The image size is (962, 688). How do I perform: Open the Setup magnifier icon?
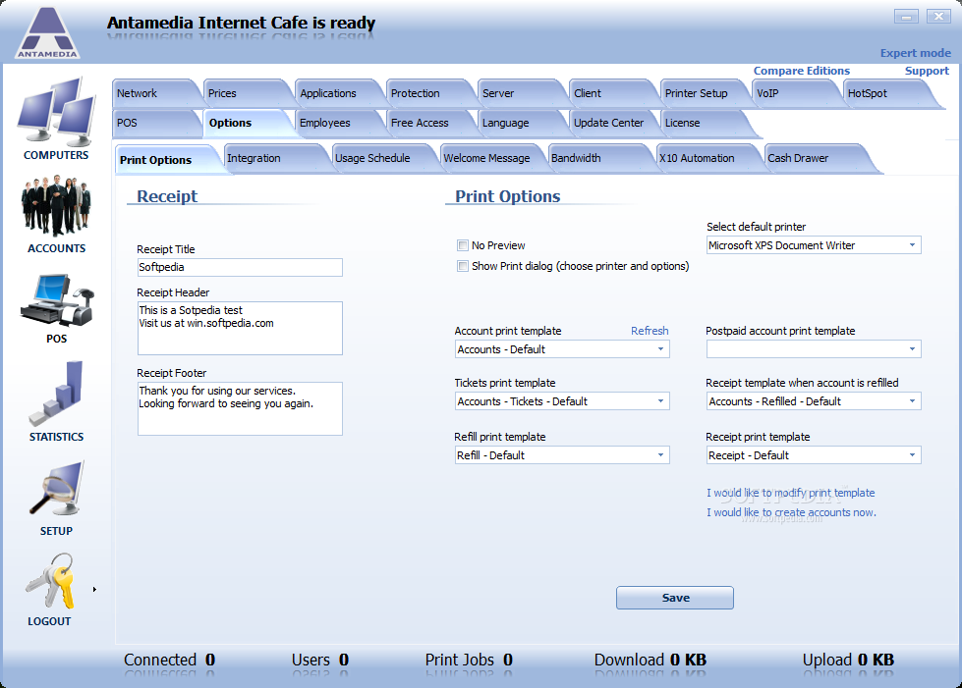pyautogui.click(x=56, y=489)
